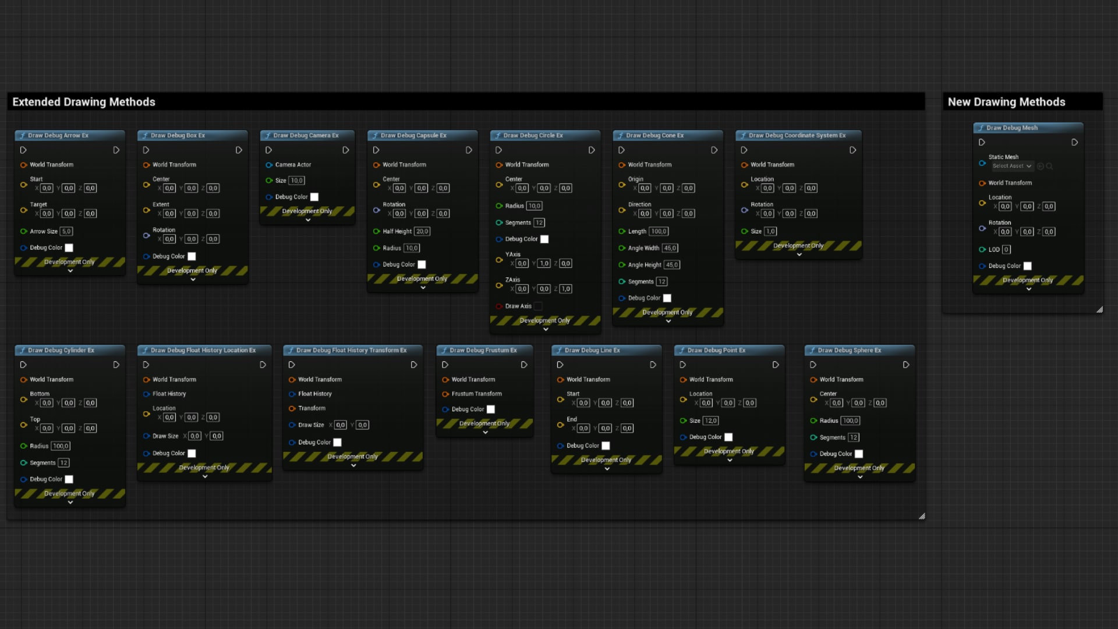Select the Extended Drawing Methods comment header

tap(83, 101)
